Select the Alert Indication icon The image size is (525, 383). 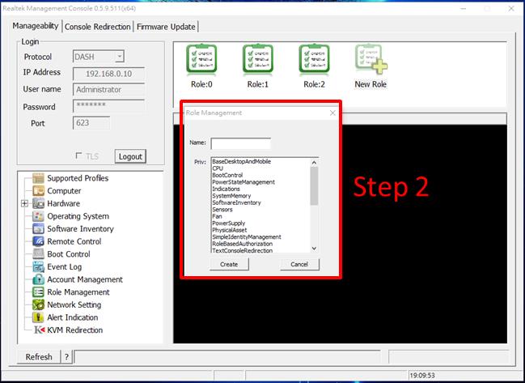[38, 317]
